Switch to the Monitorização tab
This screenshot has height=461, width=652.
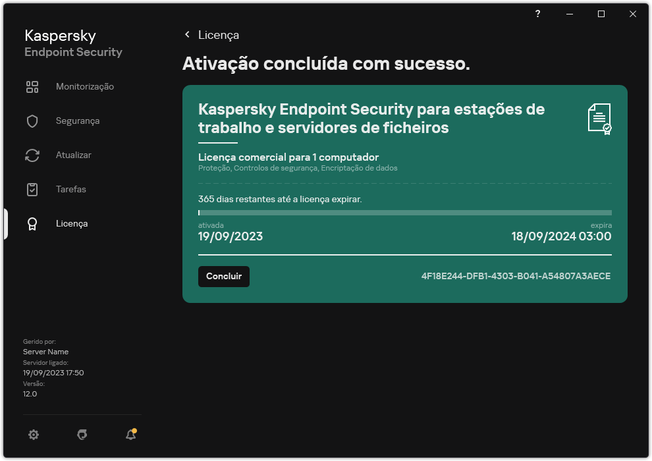point(86,86)
